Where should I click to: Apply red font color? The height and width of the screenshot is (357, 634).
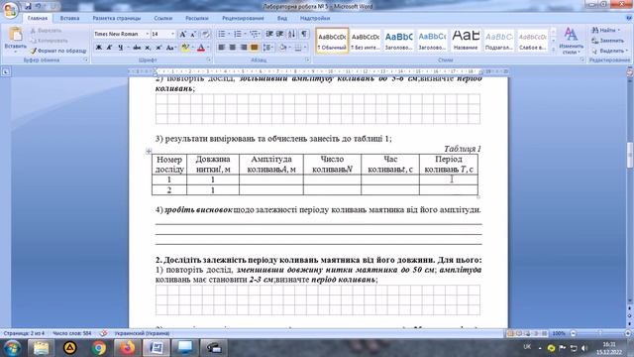coord(201,48)
